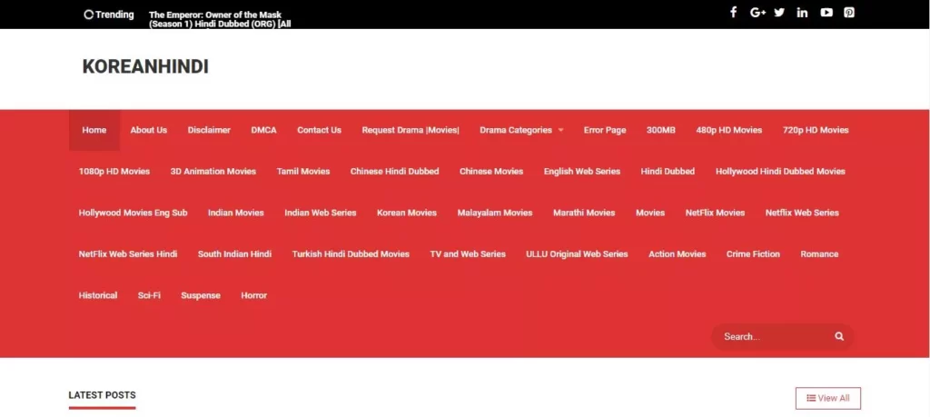Browse Hollywood Hindi Dubbed Movies

point(780,172)
